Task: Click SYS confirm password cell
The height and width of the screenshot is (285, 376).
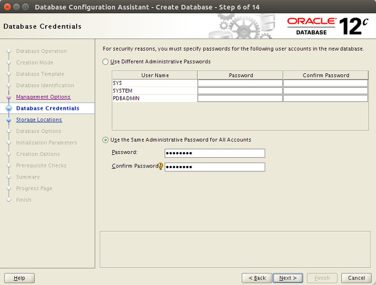Action: point(325,83)
